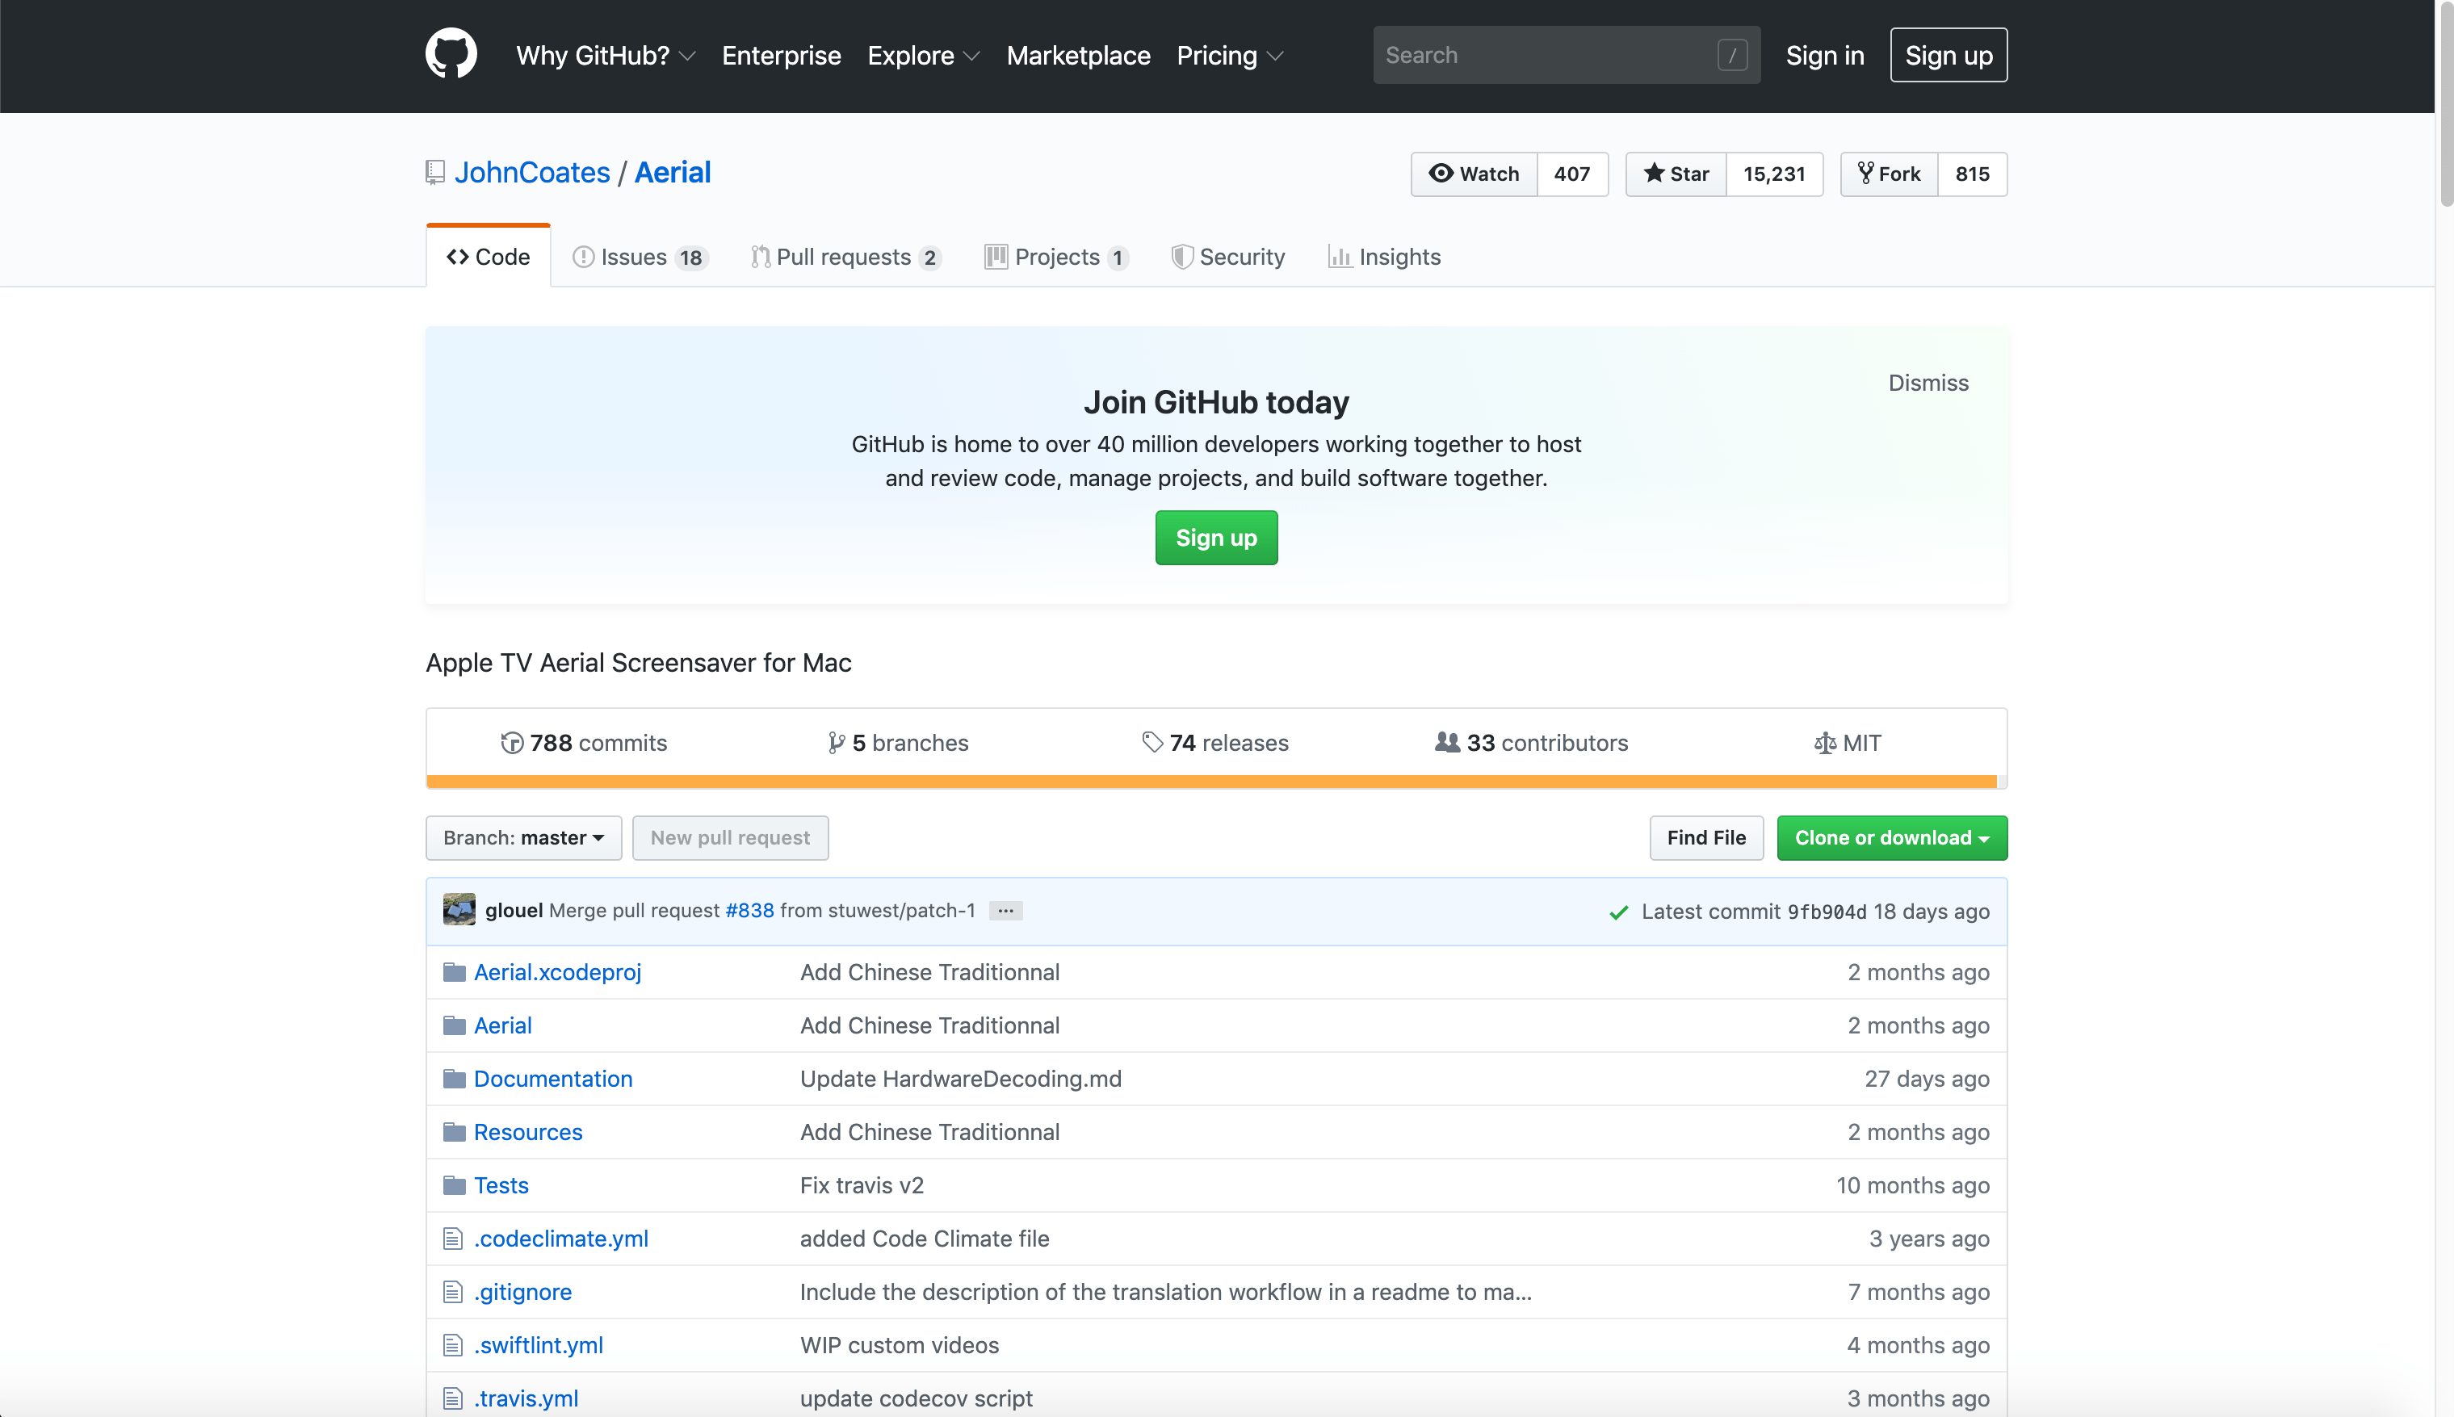Screen dimensions: 2454x1417
Task: Click the .swiftlint.yml file icon
Action: [452, 1345]
